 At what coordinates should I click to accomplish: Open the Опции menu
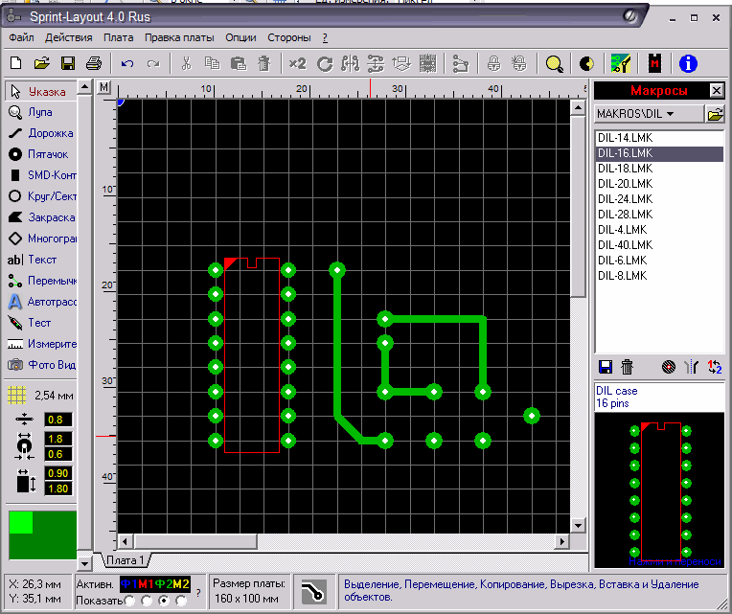click(240, 37)
